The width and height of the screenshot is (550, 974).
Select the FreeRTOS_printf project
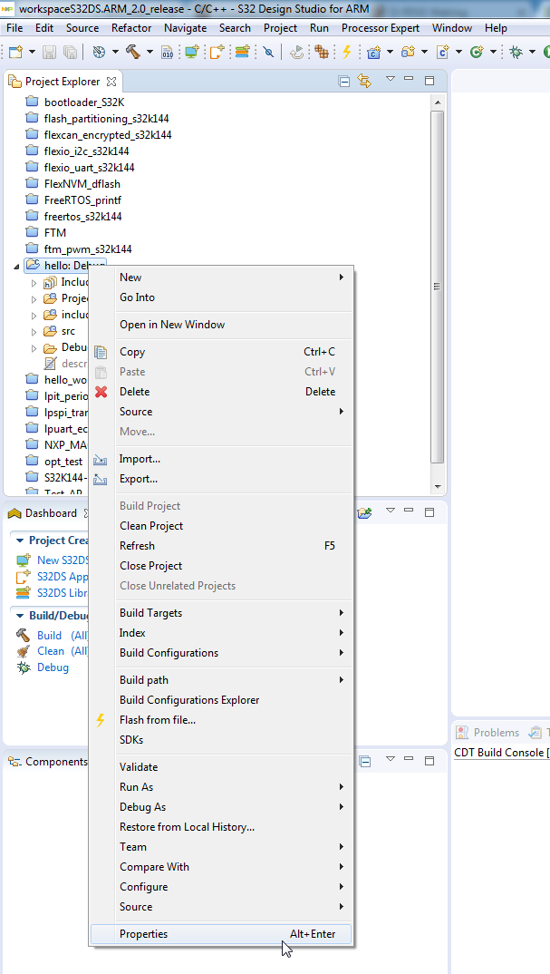[x=82, y=200]
